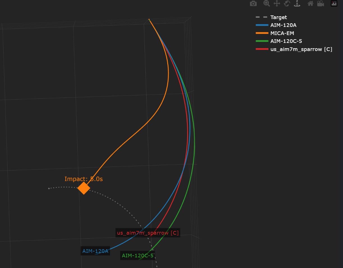
Task: Click the blue line swatch in legend
Action: pyautogui.click(x=262, y=25)
